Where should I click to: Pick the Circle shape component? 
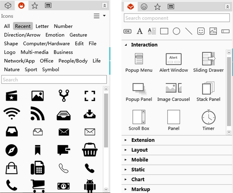coord(176,31)
